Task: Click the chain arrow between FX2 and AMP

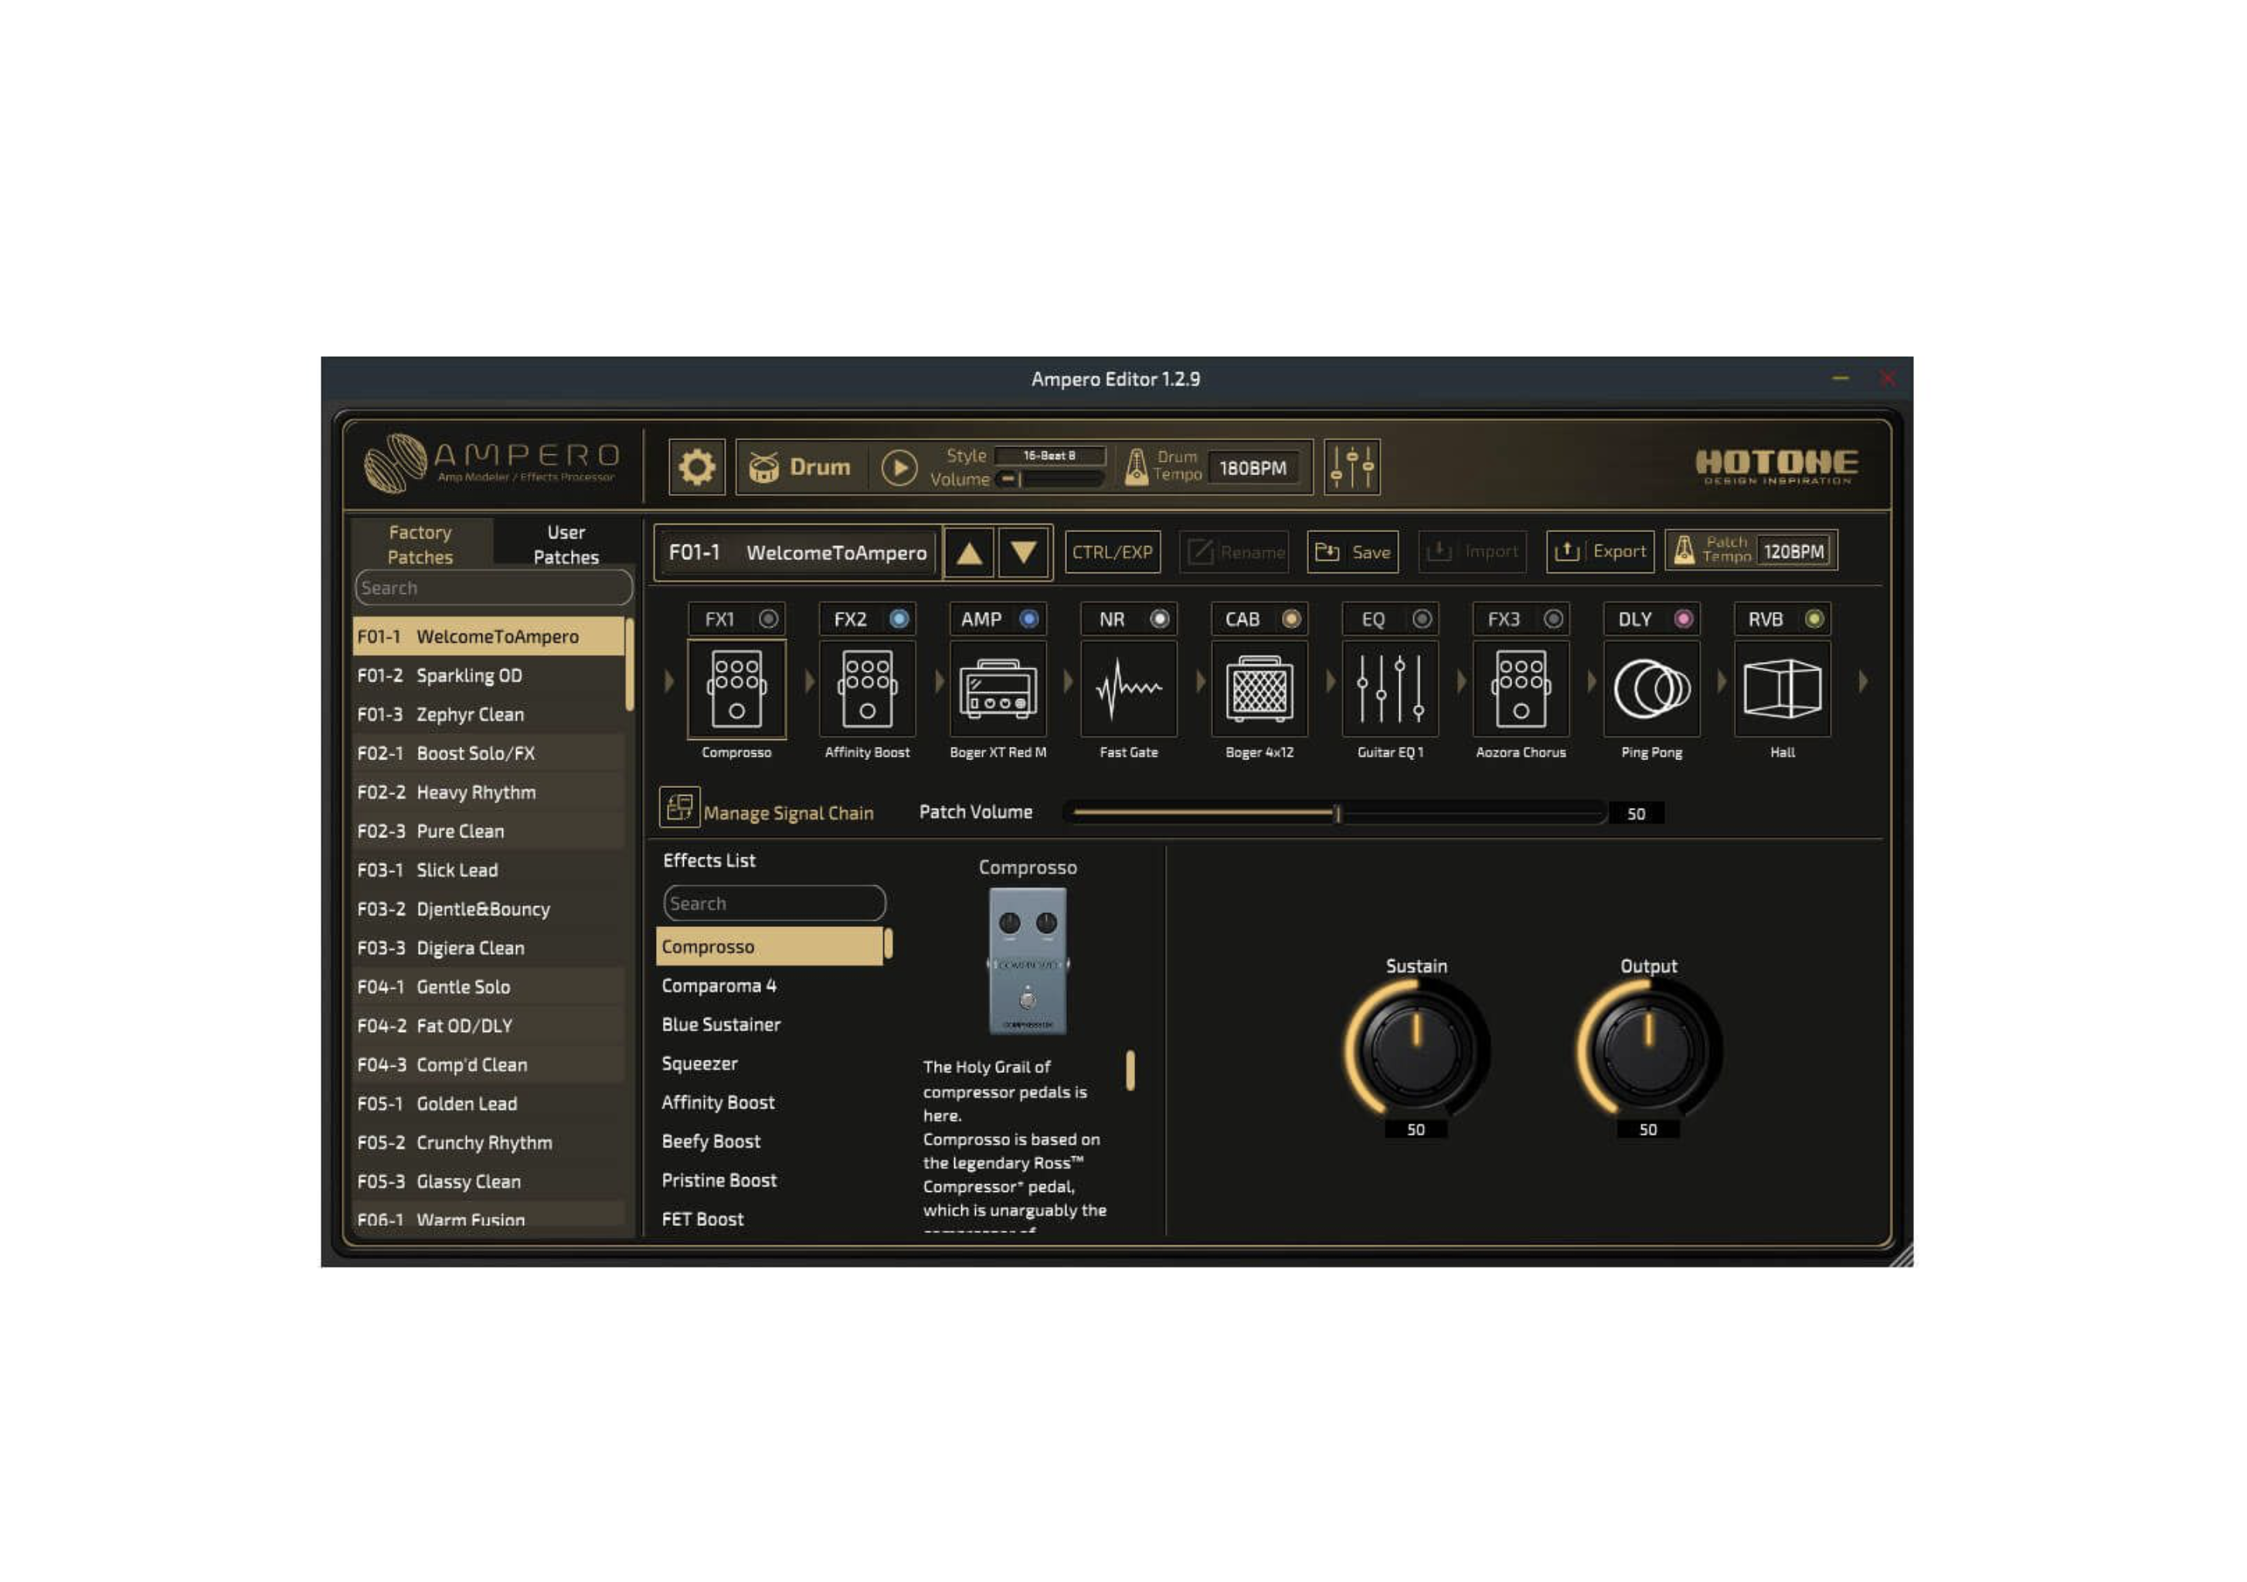Action: pos(940,681)
